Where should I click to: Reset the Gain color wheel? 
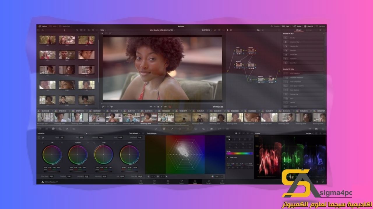(x=113, y=143)
